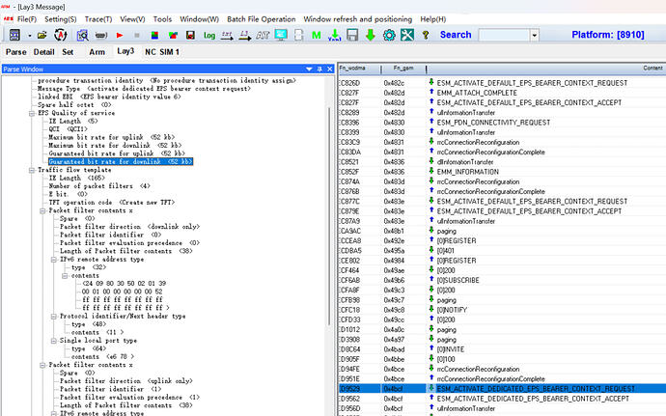Click the Parse Window pin icon
Screen dimensions: 666x416
point(319,69)
